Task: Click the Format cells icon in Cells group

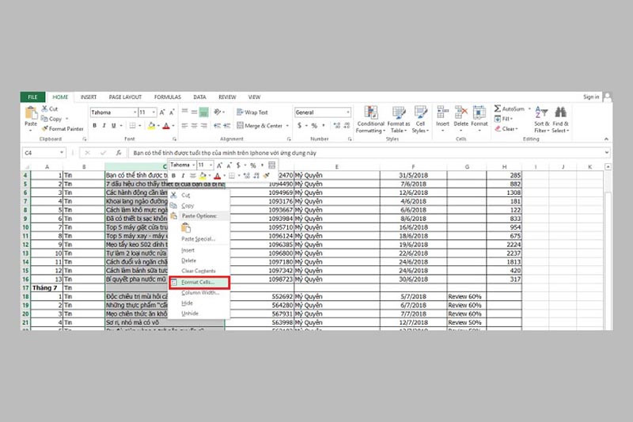Action: click(479, 112)
